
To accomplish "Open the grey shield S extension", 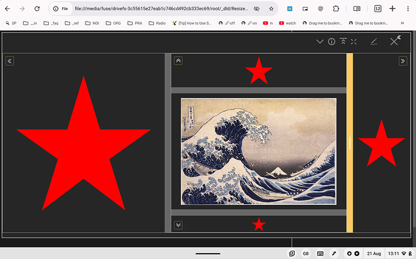I will [321, 9].
